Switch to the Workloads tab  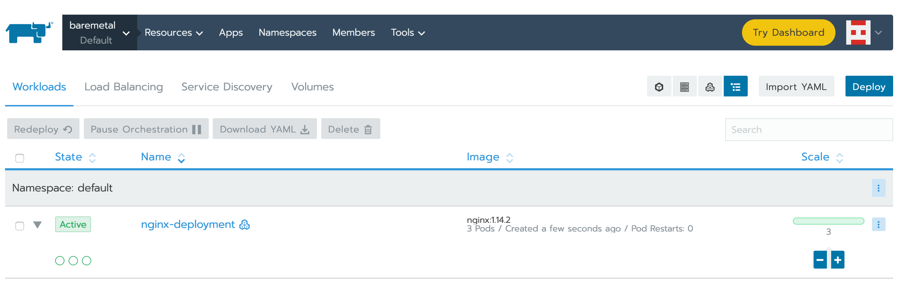tap(39, 87)
